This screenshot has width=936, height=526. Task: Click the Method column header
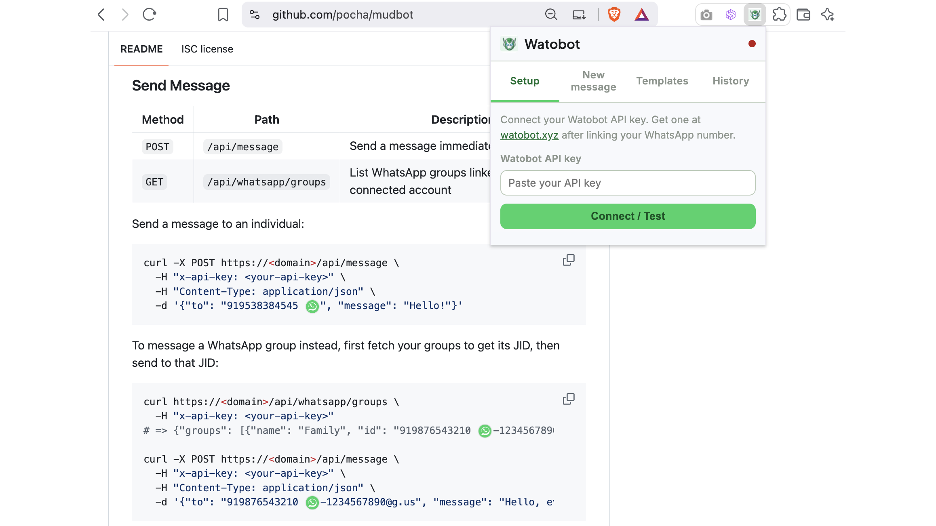point(163,120)
